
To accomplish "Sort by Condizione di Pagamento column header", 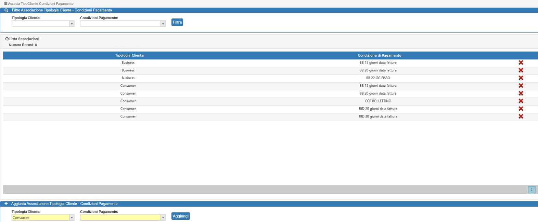I will tap(380, 55).
